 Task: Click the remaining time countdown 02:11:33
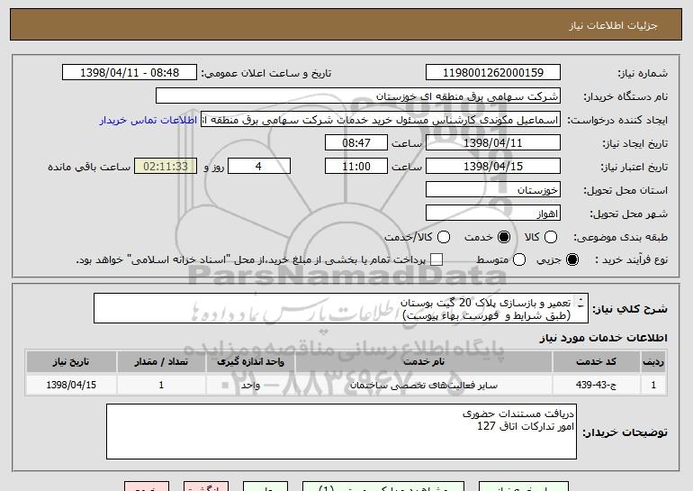166,167
